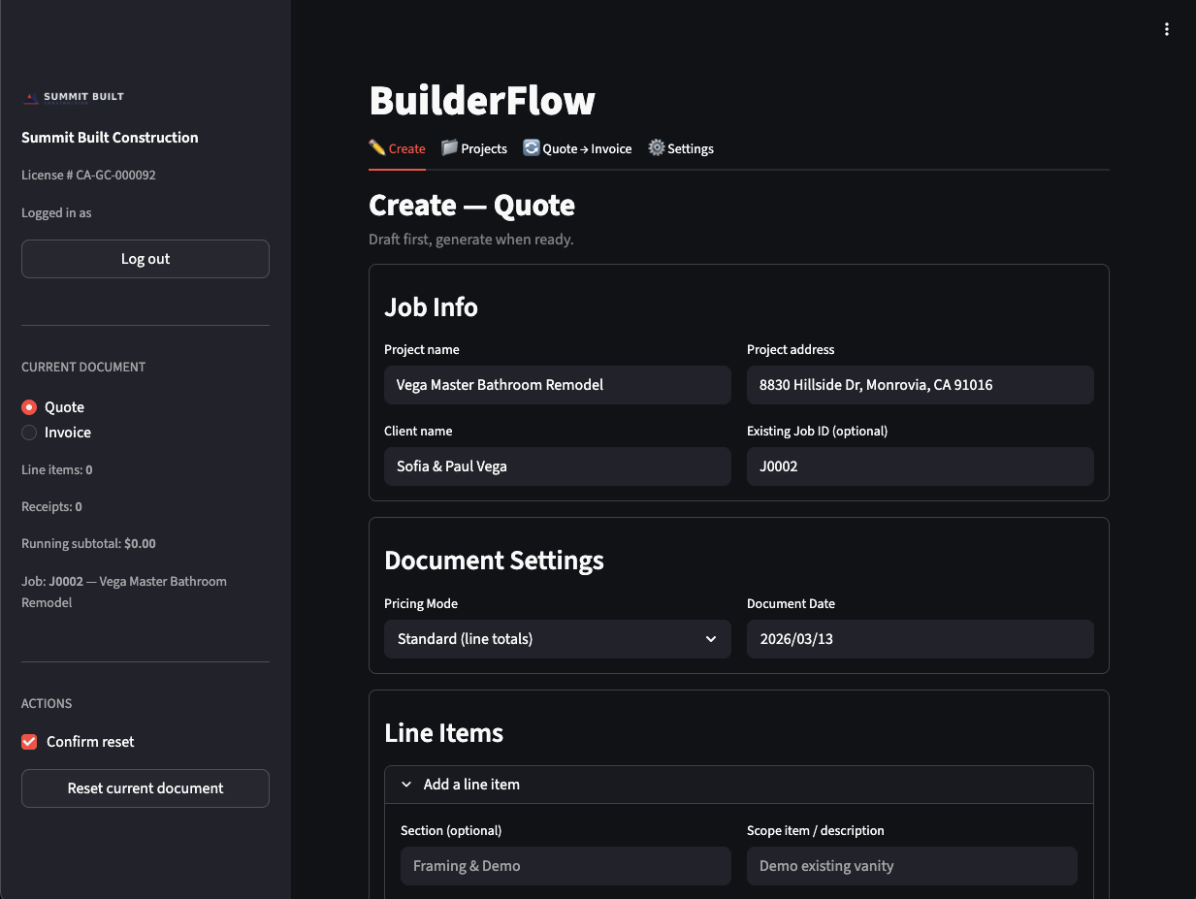The width and height of the screenshot is (1196, 899).
Task: Click the gear icon next to Settings
Action: 656,147
